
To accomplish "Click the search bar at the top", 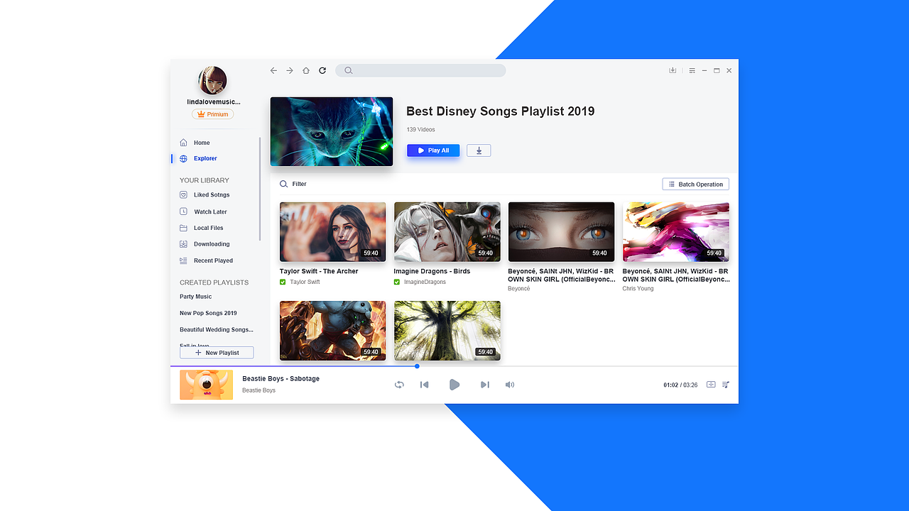I will coord(420,70).
